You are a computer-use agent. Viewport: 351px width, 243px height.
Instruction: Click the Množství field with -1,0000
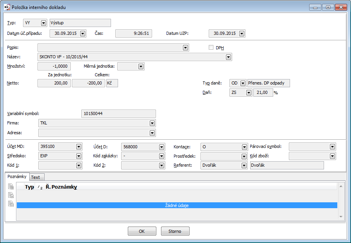pyautogui.click(x=54, y=67)
